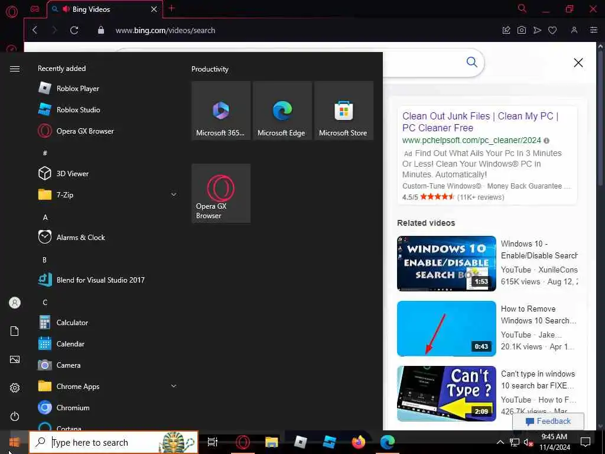Select the Bing Videos tab
This screenshot has height=454, width=605.
click(x=105, y=9)
